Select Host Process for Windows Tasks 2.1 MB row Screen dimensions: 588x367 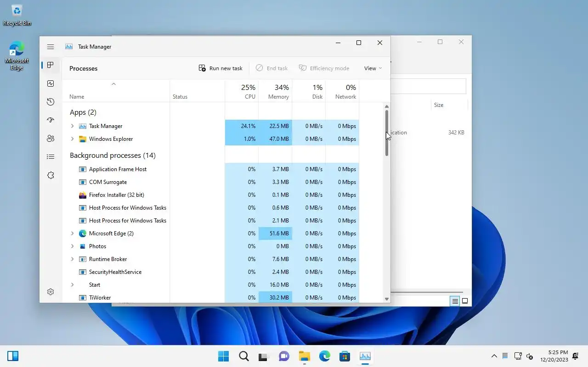tap(211, 221)
